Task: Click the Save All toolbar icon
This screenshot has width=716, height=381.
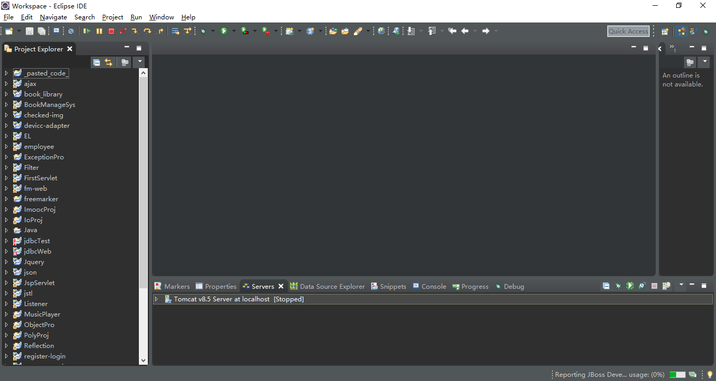Action: [41, 31]
